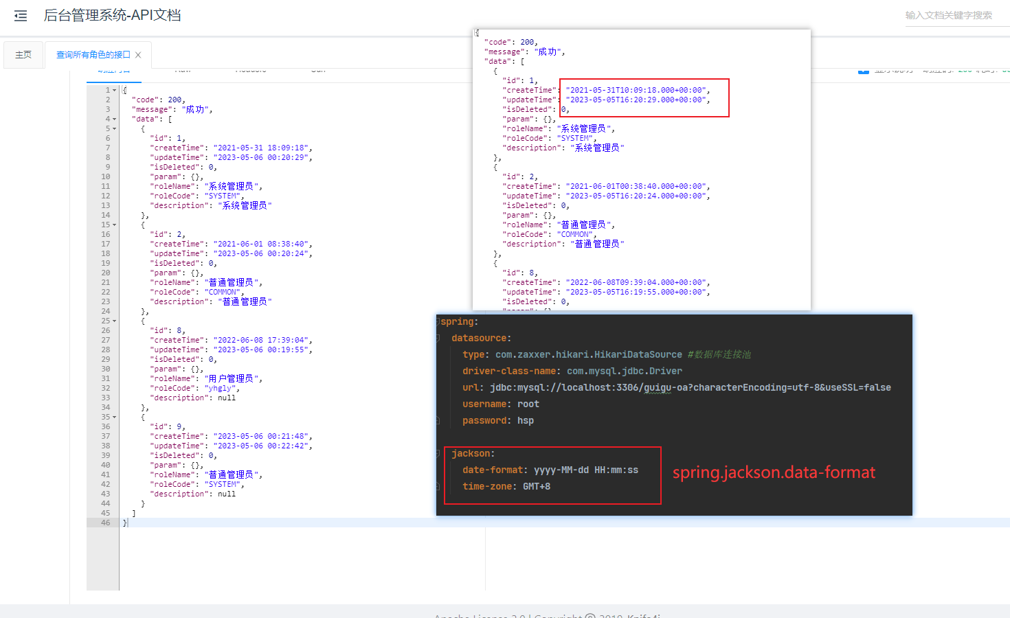Click the jdbc:mysql url line in the YAML config
Image resolution: width=1010 pixels, height=618 pixels.
tap(690, 387)
